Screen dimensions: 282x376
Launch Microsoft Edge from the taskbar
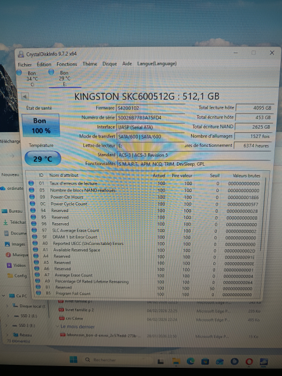[x=190, y=361]
